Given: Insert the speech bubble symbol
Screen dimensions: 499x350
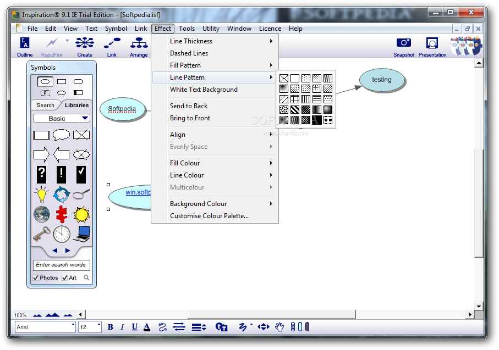Looking at the screenshot, I should [62, 135].
